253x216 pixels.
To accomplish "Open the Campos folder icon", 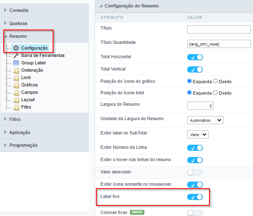I will coord(16,93).
